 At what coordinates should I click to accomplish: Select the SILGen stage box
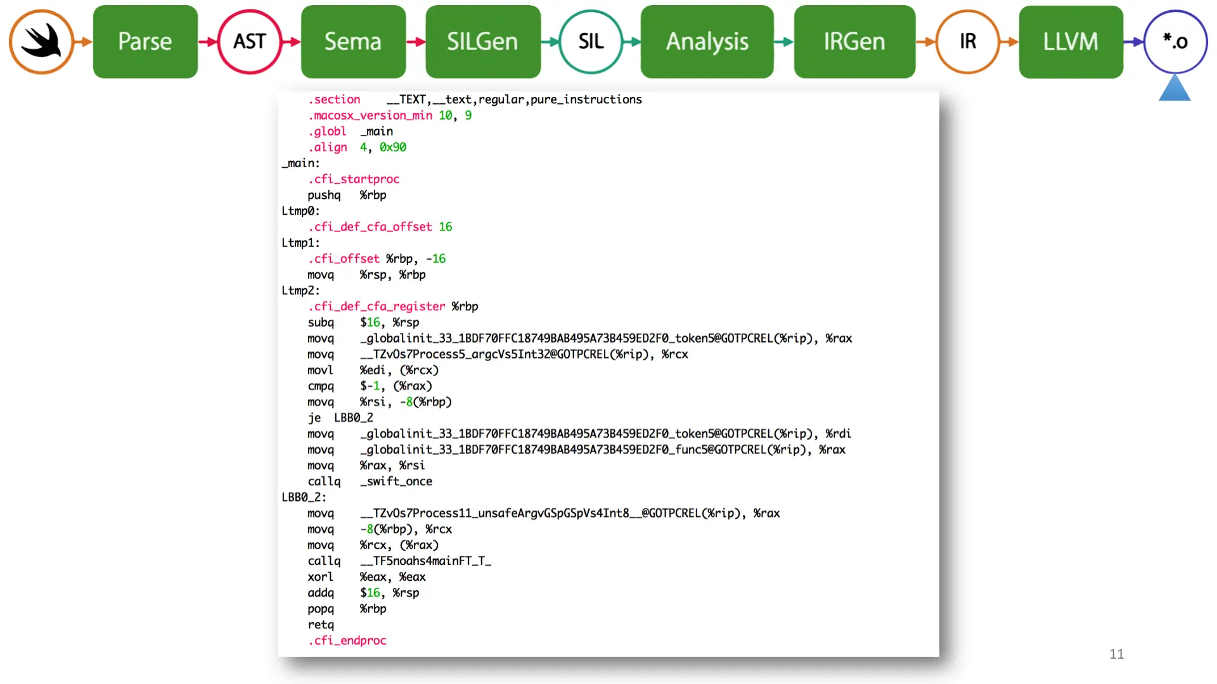tap(482, 42)
